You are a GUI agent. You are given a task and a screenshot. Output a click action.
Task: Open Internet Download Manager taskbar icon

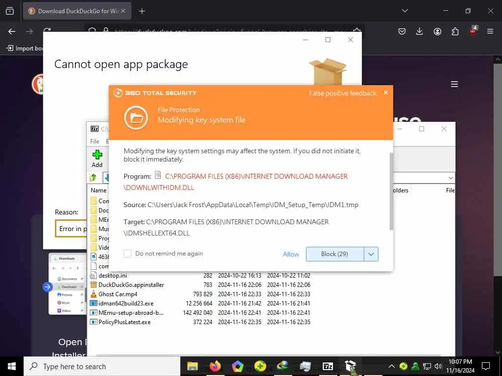pyautogui.click(x=283, y=366)
